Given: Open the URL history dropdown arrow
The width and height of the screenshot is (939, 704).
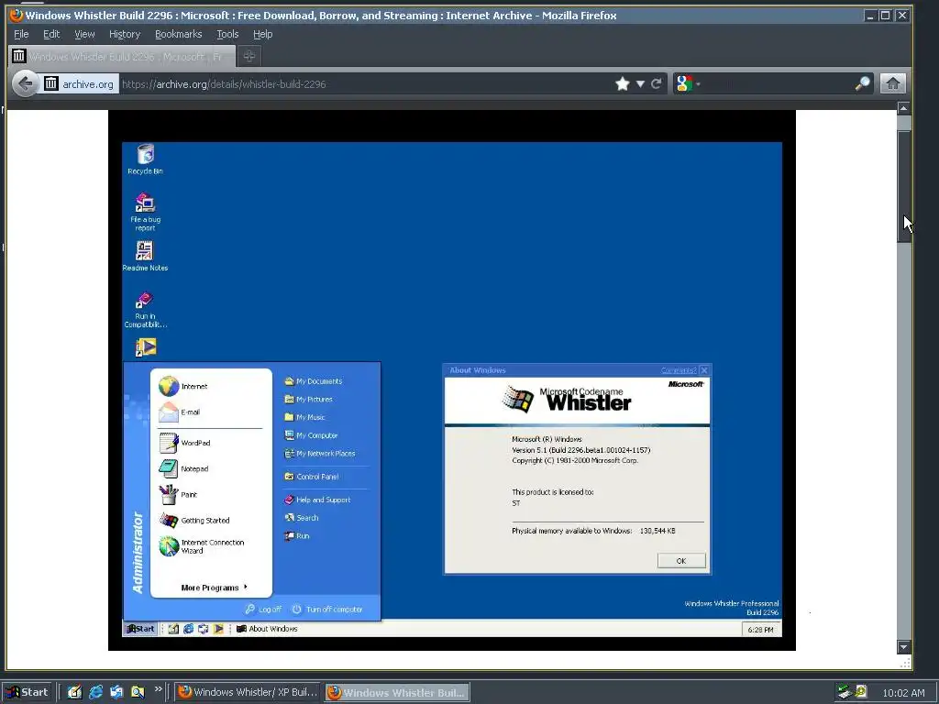Looking at the screenshot, I should click(x=640, y=83).
